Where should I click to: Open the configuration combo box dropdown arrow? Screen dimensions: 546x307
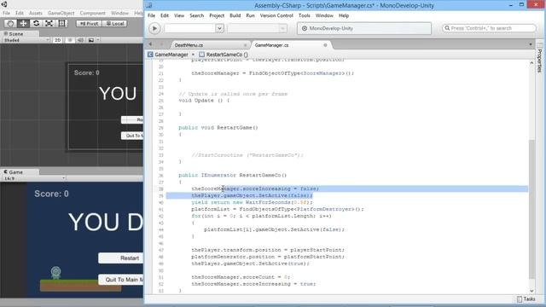click(219, 28)
